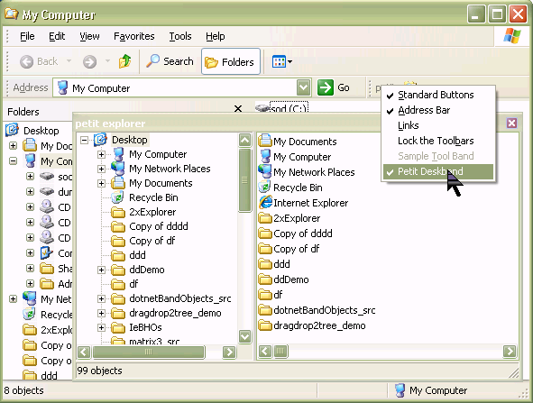Select the Copy of dddd folder in petit tree
This screenshot has height=403, width=533.
[118, 226]
